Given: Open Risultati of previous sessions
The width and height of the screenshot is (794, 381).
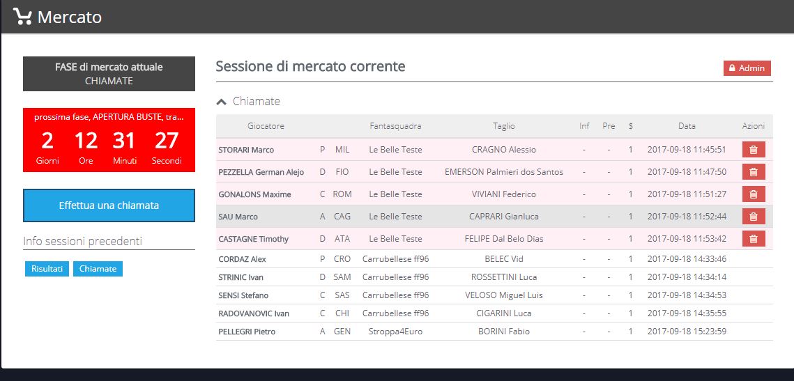Looking at the screenshot, I should 47,269.
